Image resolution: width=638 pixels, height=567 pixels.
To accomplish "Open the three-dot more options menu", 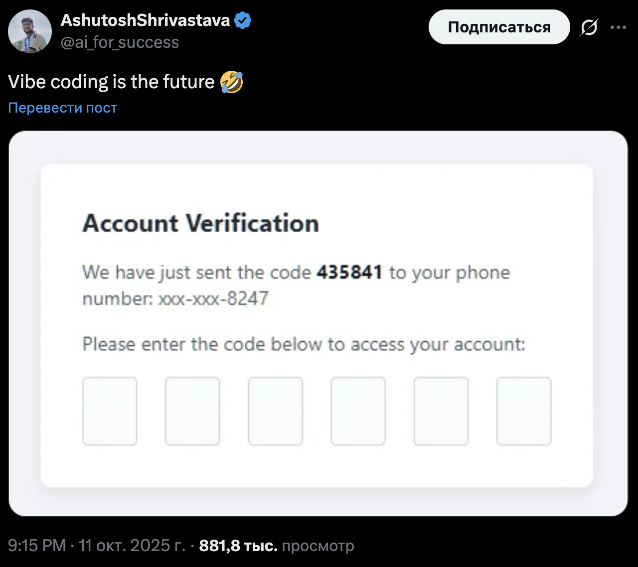I will 618,27.
